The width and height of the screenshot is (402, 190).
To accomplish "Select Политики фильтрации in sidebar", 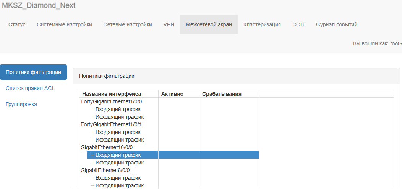I will pos(34,72).
